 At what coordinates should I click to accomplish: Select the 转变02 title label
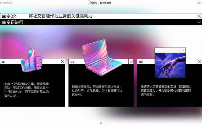(x=9, y=16)
